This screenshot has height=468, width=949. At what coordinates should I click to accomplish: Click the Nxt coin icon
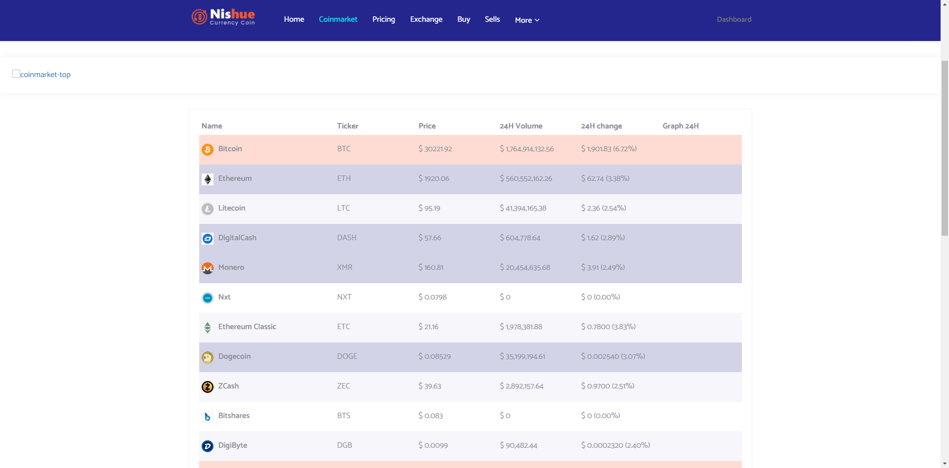208,298
